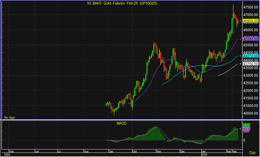
Task: Click the MACD indicator label
Action: (121, 123)
